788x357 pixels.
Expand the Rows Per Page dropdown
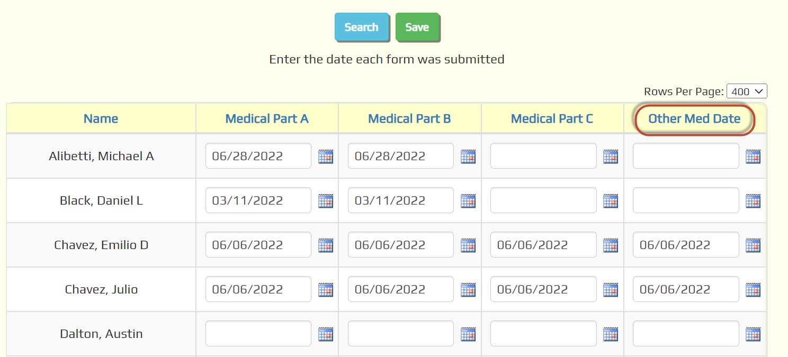point(747,91)
